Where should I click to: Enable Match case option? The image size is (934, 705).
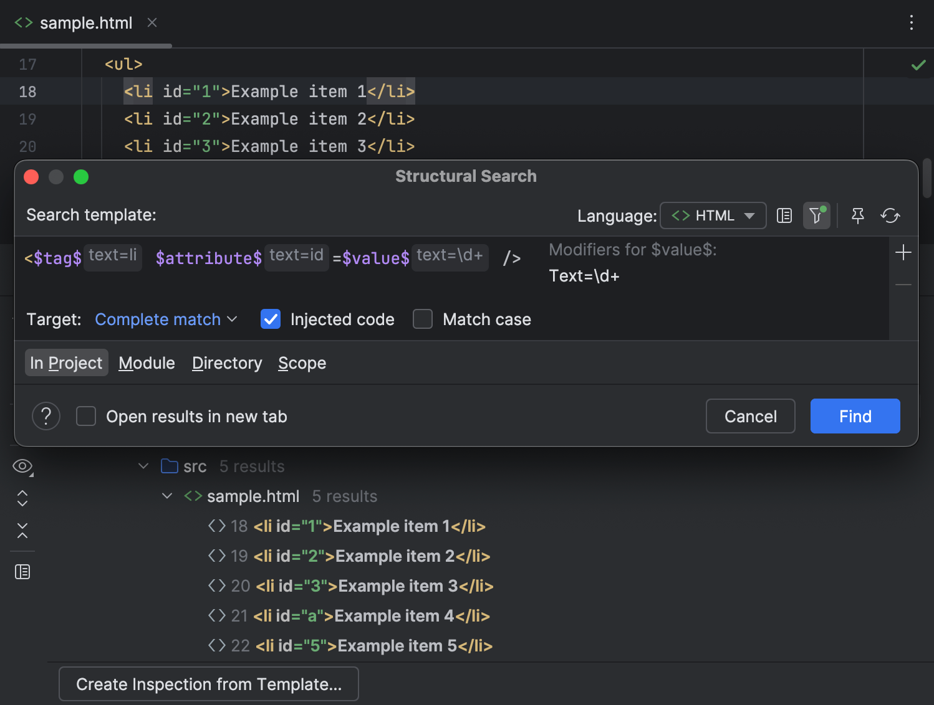[x=423, y=319]
